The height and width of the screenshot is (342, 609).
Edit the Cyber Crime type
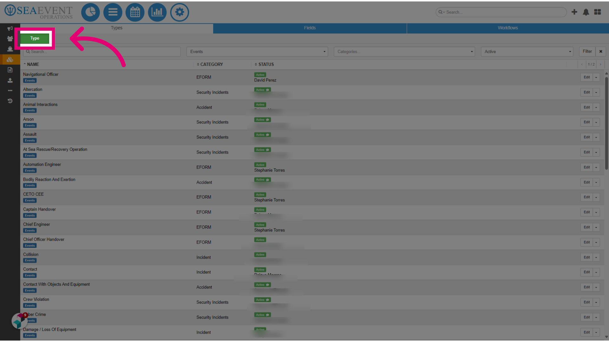click(587, 317)
